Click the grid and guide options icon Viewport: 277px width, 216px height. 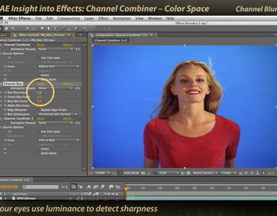tap(114, 173)
